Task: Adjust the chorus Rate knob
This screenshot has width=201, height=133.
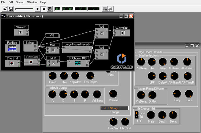Action: pos(151,115)
